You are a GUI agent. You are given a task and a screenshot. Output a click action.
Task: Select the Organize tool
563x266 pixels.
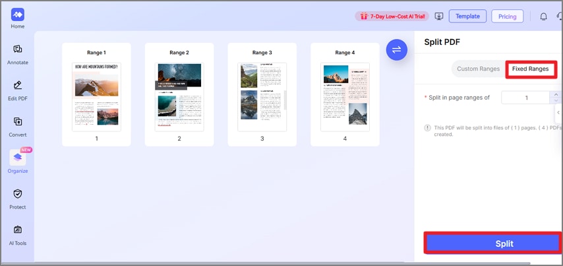coord(18,162)
